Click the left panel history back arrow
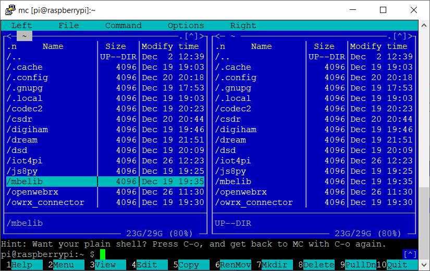 [9, 36]
